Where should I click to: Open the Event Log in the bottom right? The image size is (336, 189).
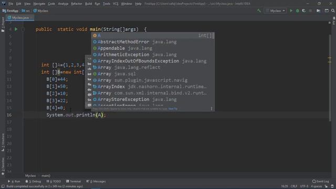click(x=321, y=181)
